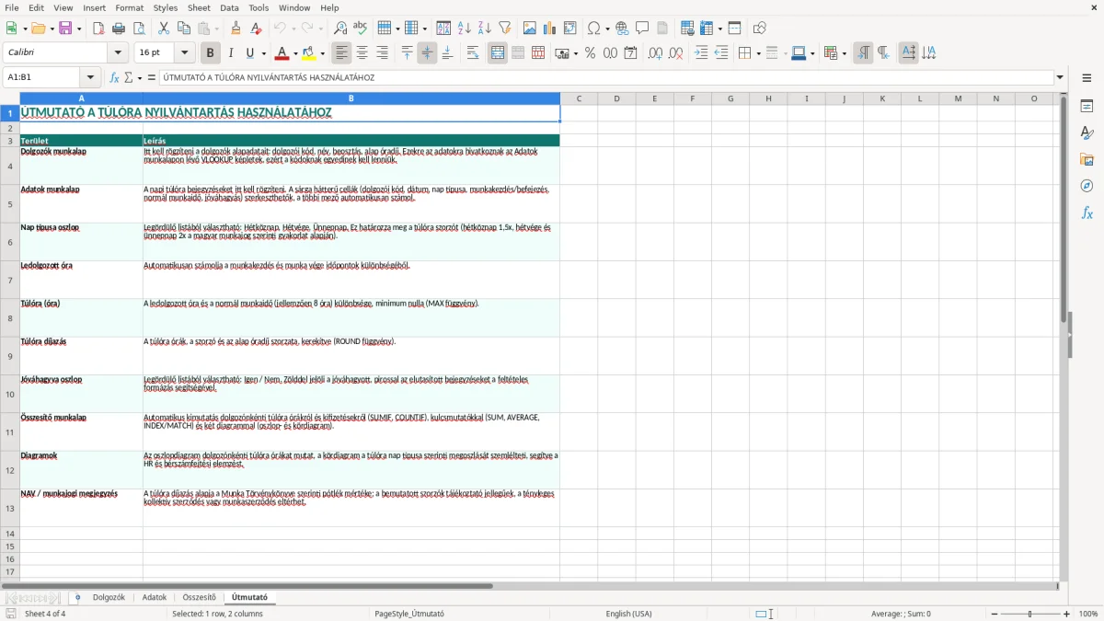The image size is (1104, 621).
Task: Open the Sheet menu
Action: (199, 7)
